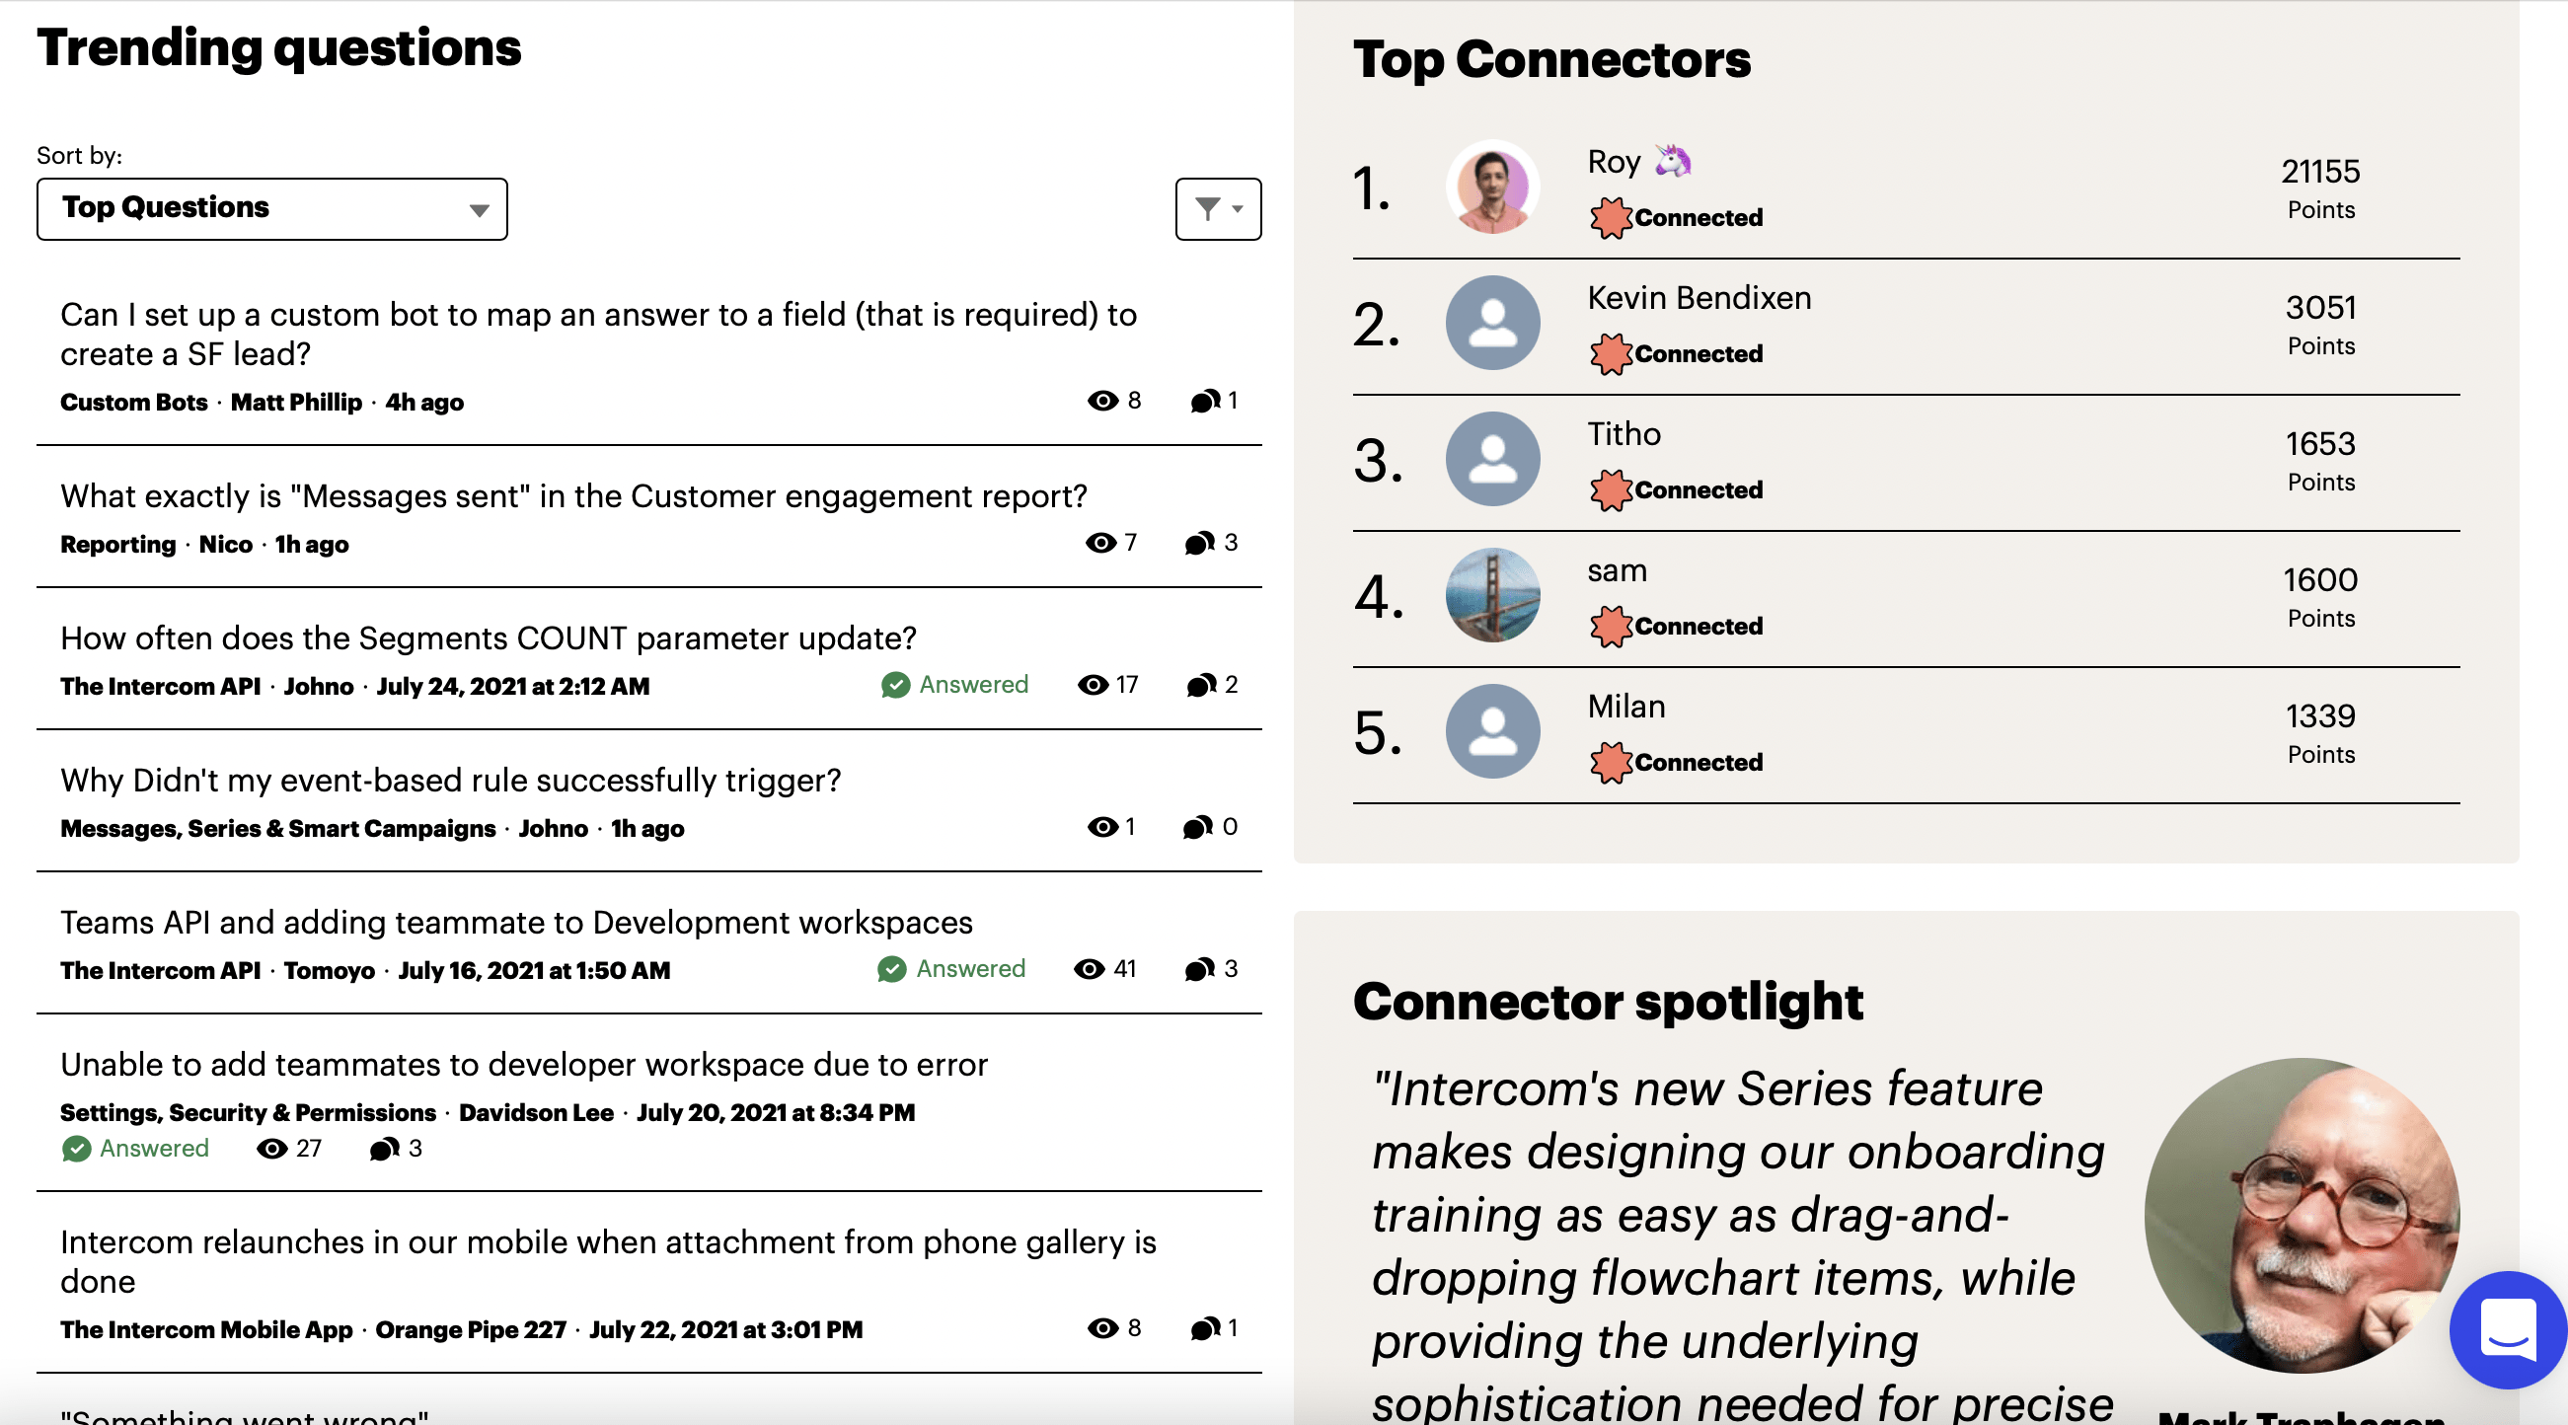Click the 'Connected' status icon for sam

click(1609, 625)
